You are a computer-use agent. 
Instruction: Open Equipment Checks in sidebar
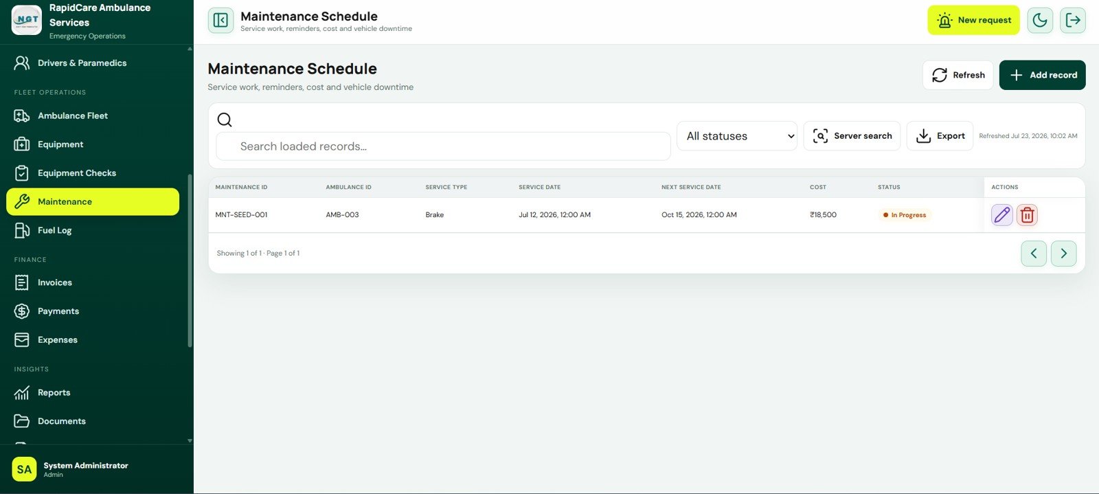93,173
